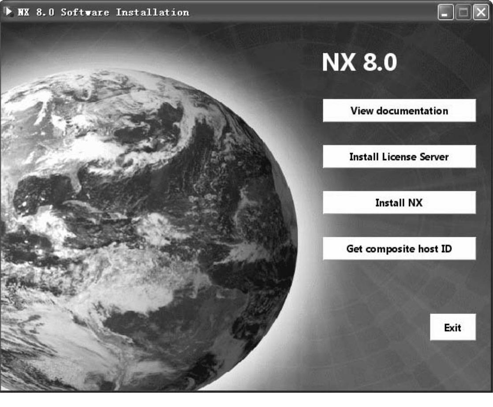This screenshot has width=493, height=407.
Task: Click the NX 8.0 Software Installation title
Action: click(104, 12)
